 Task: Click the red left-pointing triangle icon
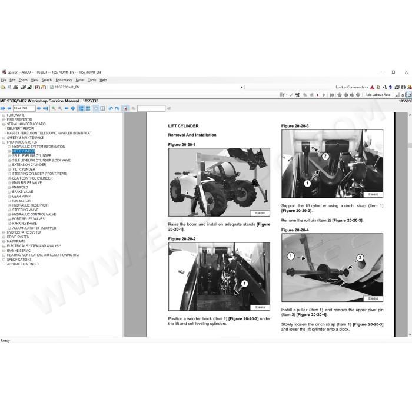318,95
